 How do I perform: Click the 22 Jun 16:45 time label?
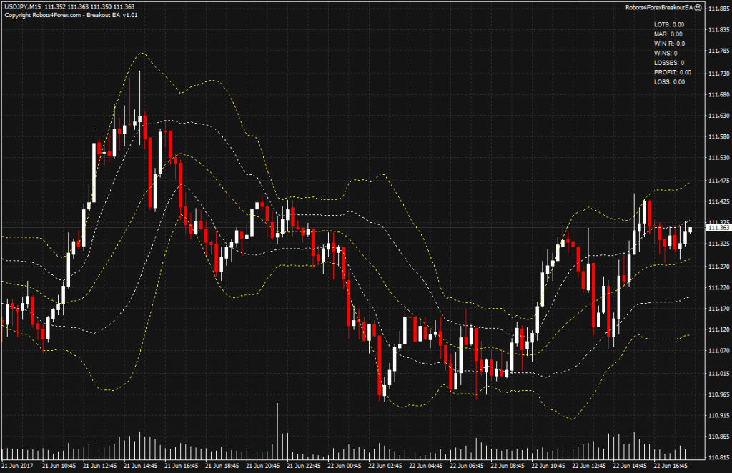pos(671,466)
